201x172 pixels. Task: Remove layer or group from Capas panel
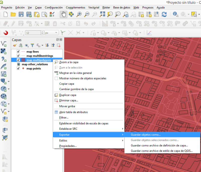[x=59, y=46]
